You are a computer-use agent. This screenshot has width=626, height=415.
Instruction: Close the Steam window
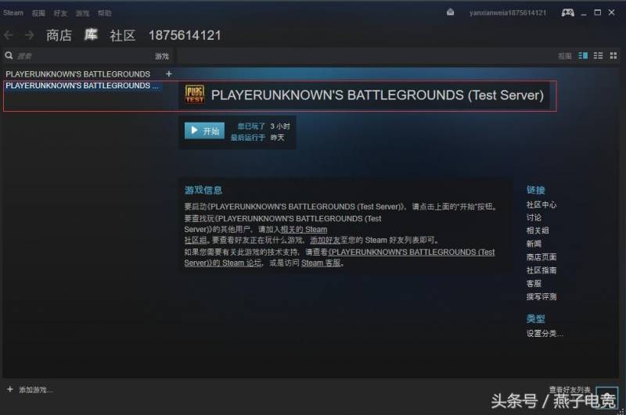[x=611, y=13]
